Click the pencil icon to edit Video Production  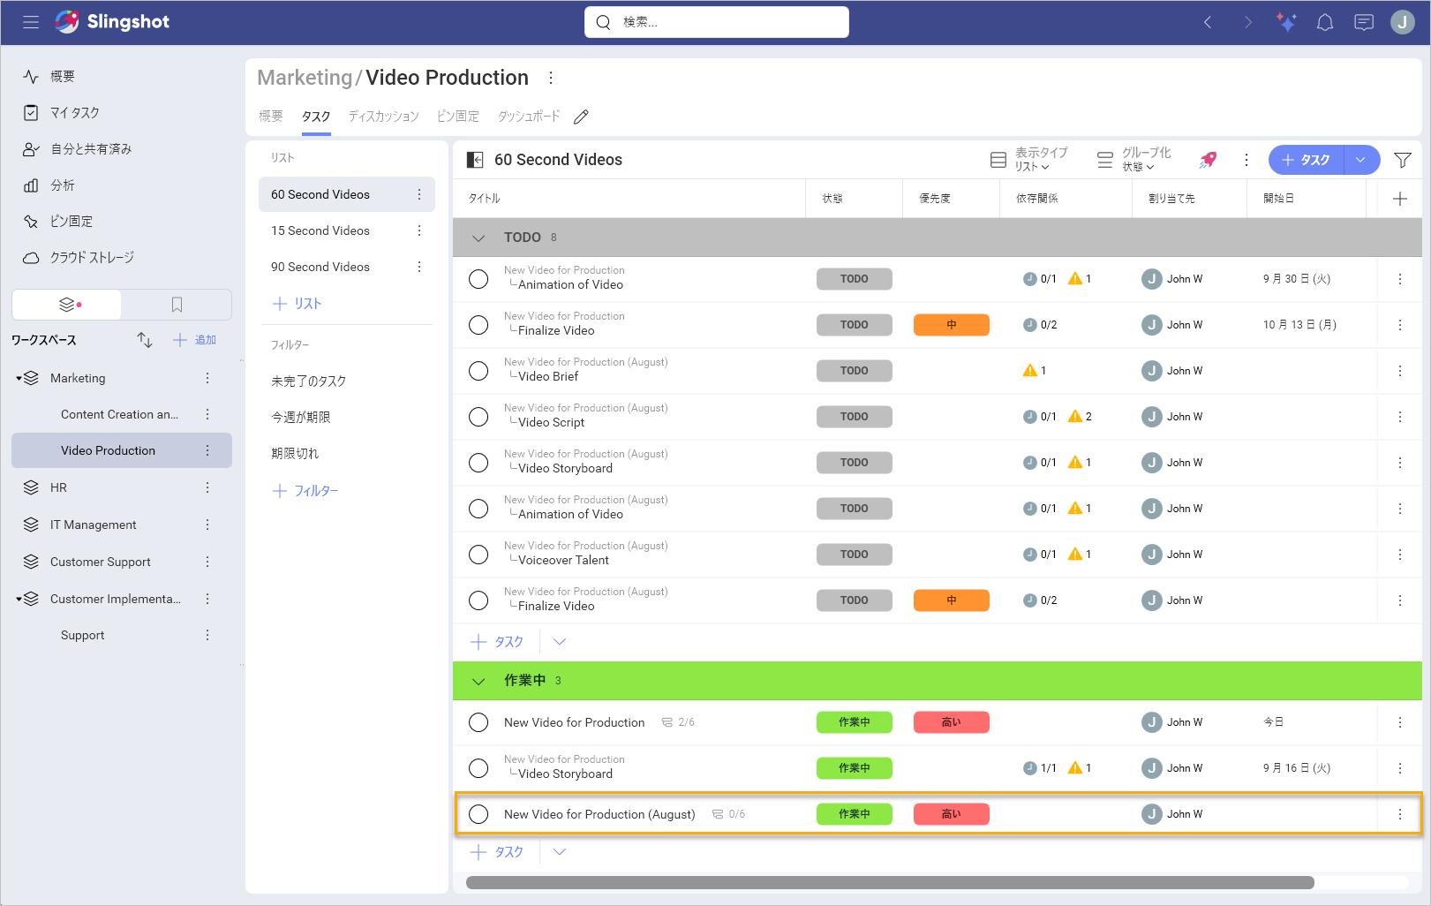(581, 116)
